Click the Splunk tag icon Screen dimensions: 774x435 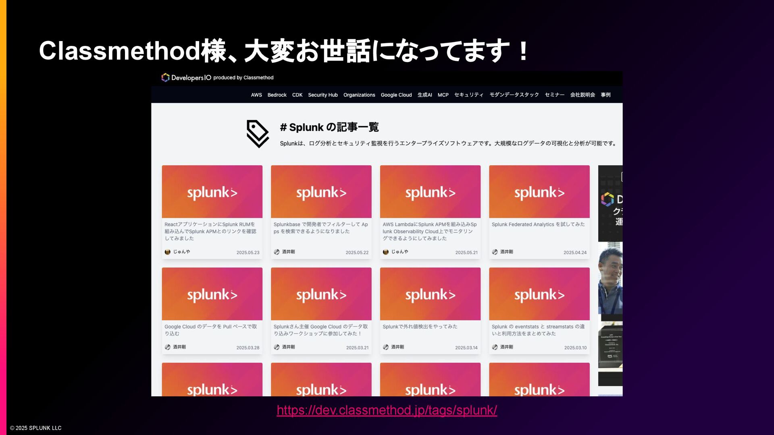click(x=258, y=134)
